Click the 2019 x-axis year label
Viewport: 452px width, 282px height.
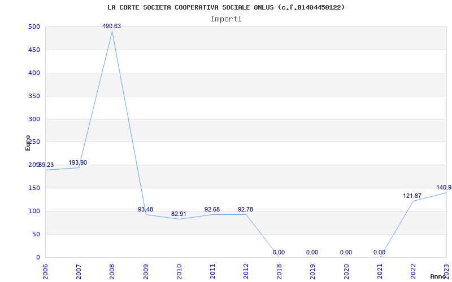point(313,271)
